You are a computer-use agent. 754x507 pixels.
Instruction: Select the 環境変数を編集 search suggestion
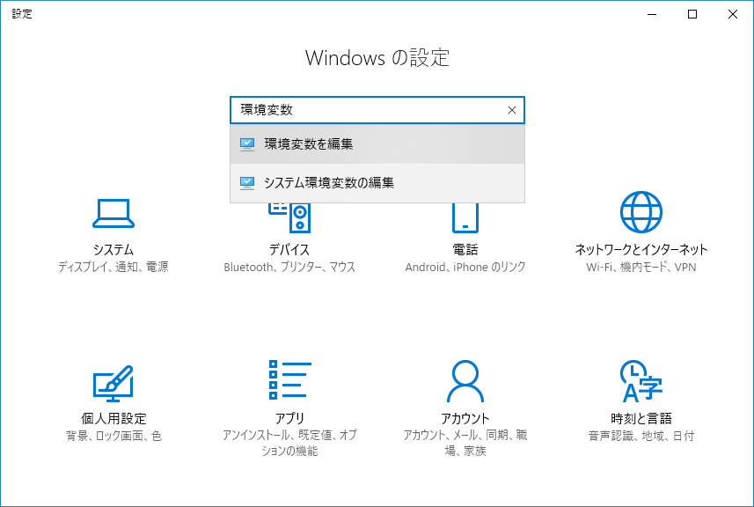pos(377,144)
